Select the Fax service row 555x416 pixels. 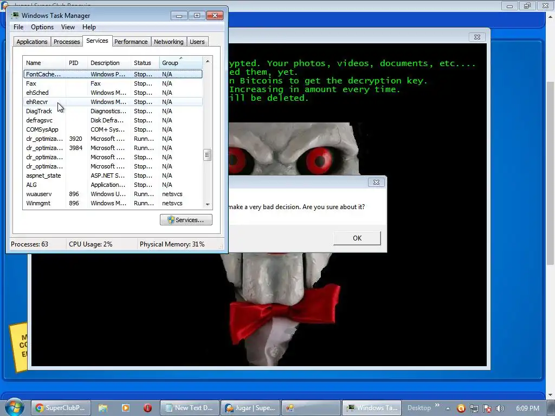[x=113, y=83]
